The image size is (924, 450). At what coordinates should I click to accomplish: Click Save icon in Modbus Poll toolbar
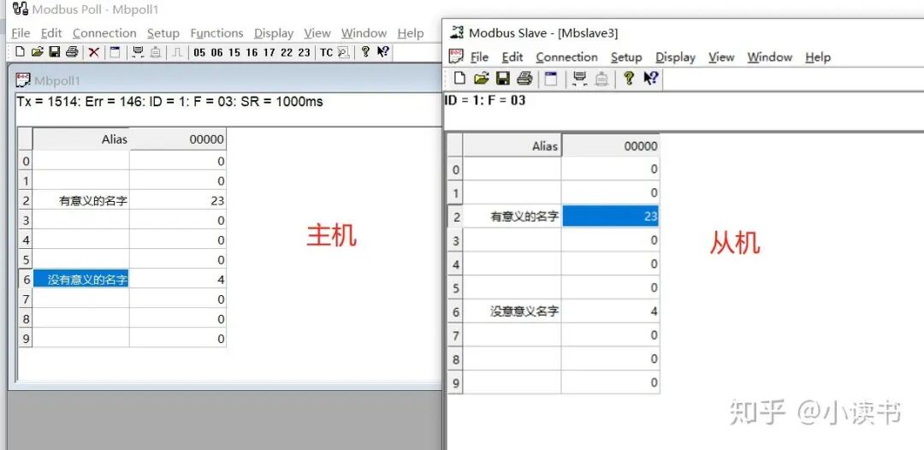coord(55,52)
